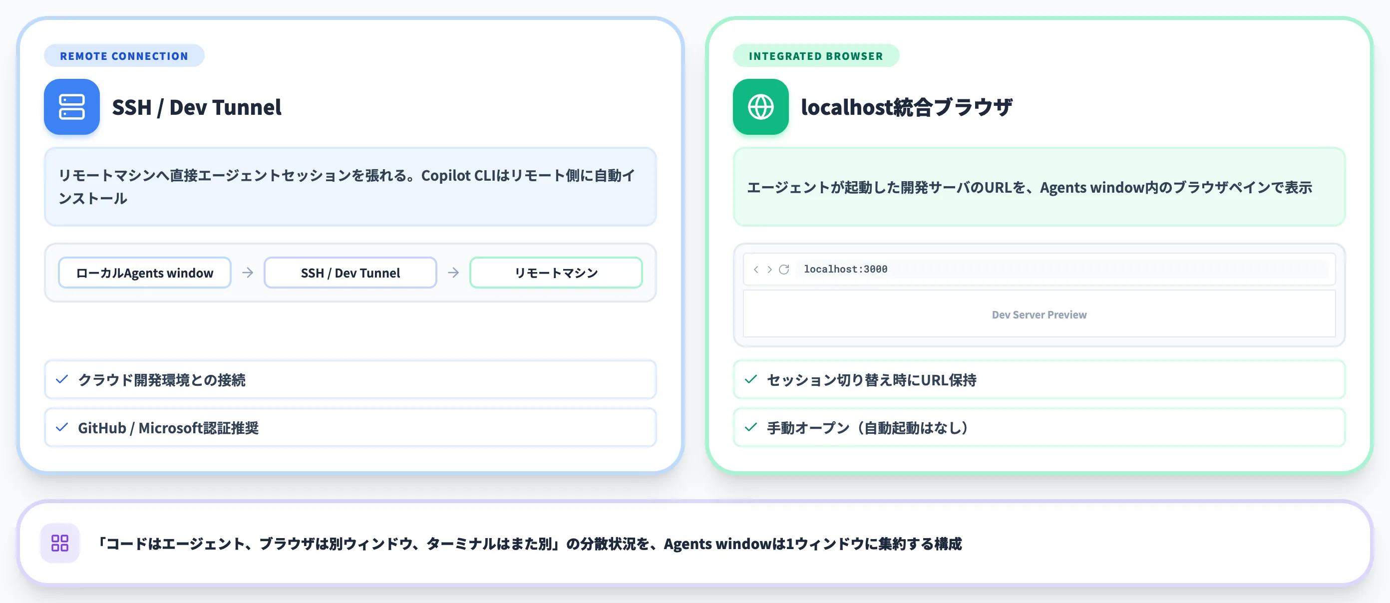The image size is (1390, 603).
Task: Click the browser forward arrow in preview
Action: pyautogui.click(x=769, y=269)
